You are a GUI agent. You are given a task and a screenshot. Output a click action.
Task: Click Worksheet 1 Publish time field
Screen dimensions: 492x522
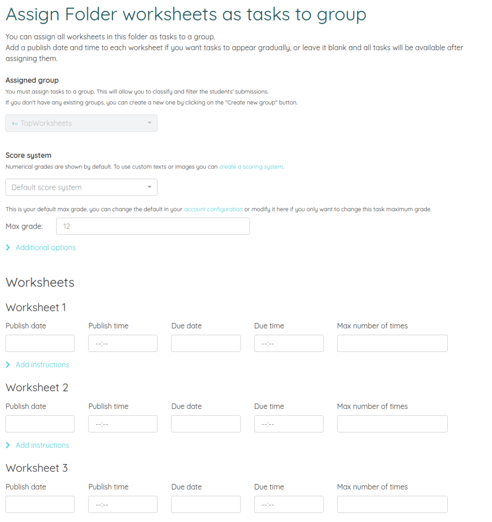click(x=123, y=343)
